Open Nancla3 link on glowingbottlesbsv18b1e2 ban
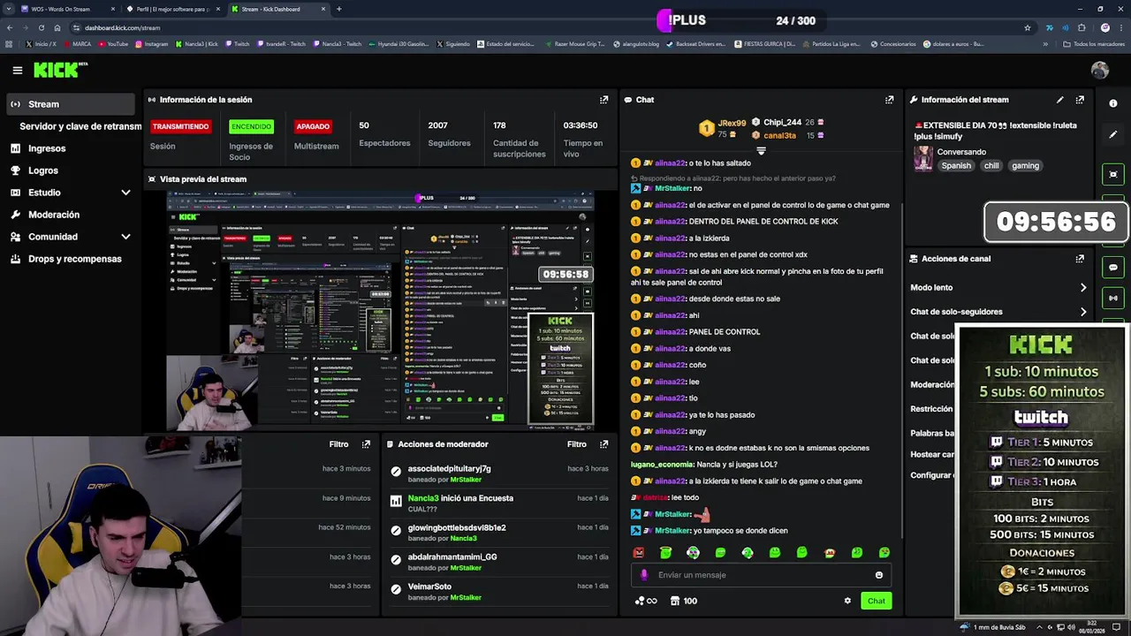 (x=464, y=539)
